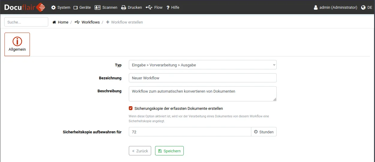Open the Drucken menu
The image size is (375, 162).
[x=132, y=8]
